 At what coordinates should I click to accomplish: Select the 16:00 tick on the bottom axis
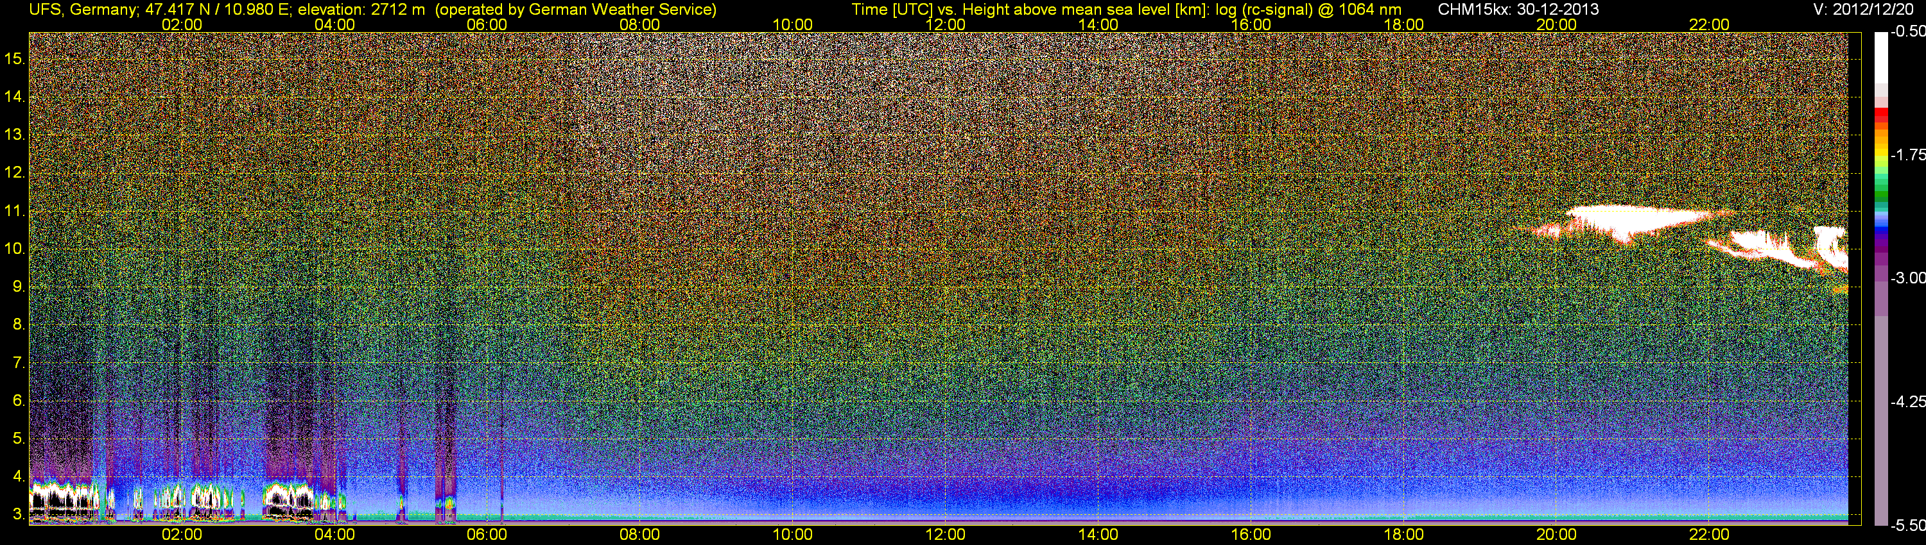1250,535
